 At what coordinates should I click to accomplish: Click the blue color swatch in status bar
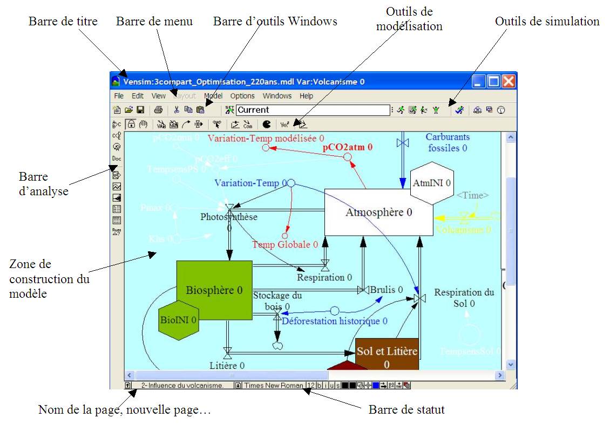(376, 386)
